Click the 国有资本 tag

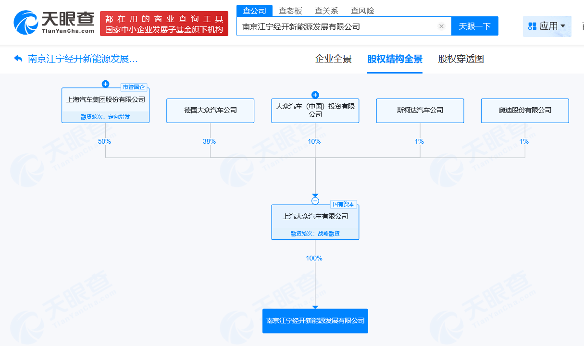point(344,204)
